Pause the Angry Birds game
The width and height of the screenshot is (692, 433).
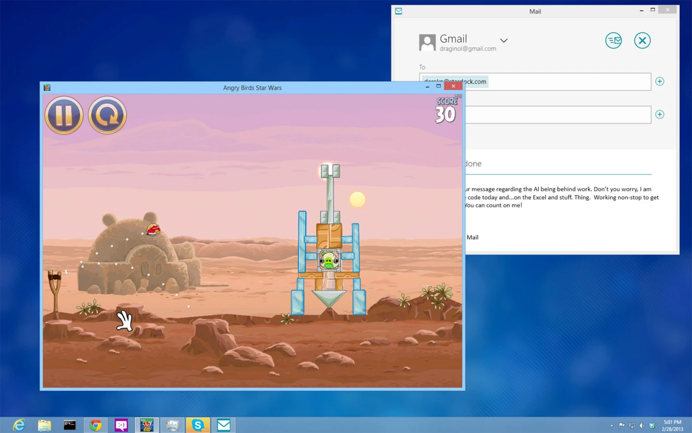[x=64, y=115]
